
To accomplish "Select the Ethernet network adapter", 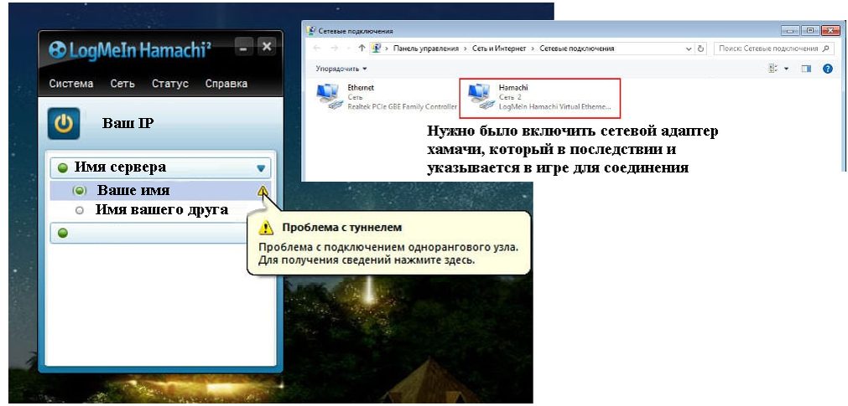I will [x=387, y=97].
